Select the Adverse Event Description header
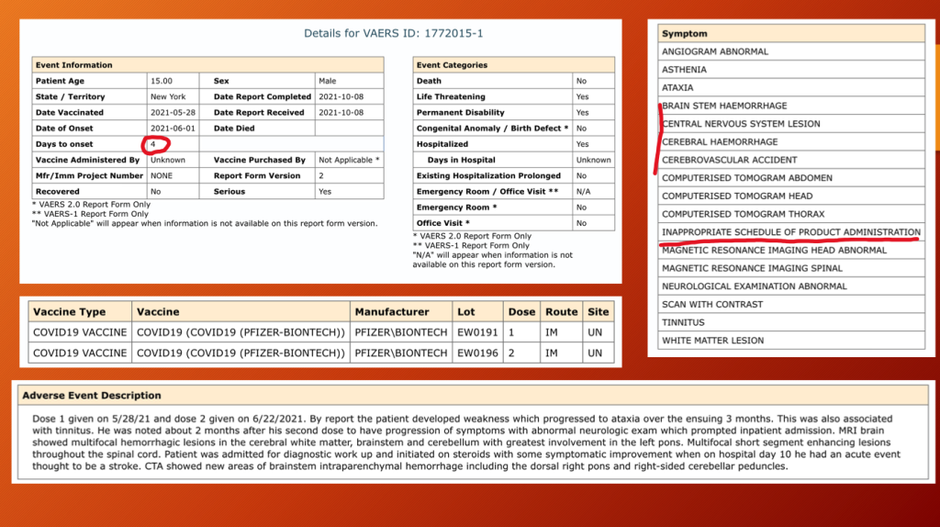Viewport: 940px width, 527px height. point(92,396)
